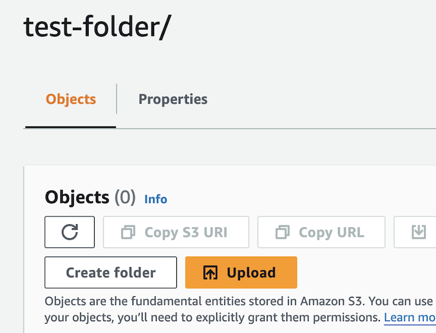Refresh the objects list
This screenshot has height=333, width=436.
tap(69, 232)
